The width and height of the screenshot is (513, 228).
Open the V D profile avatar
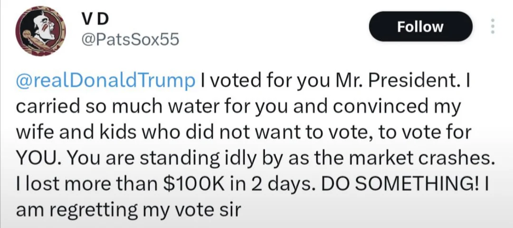pos(40,31)
